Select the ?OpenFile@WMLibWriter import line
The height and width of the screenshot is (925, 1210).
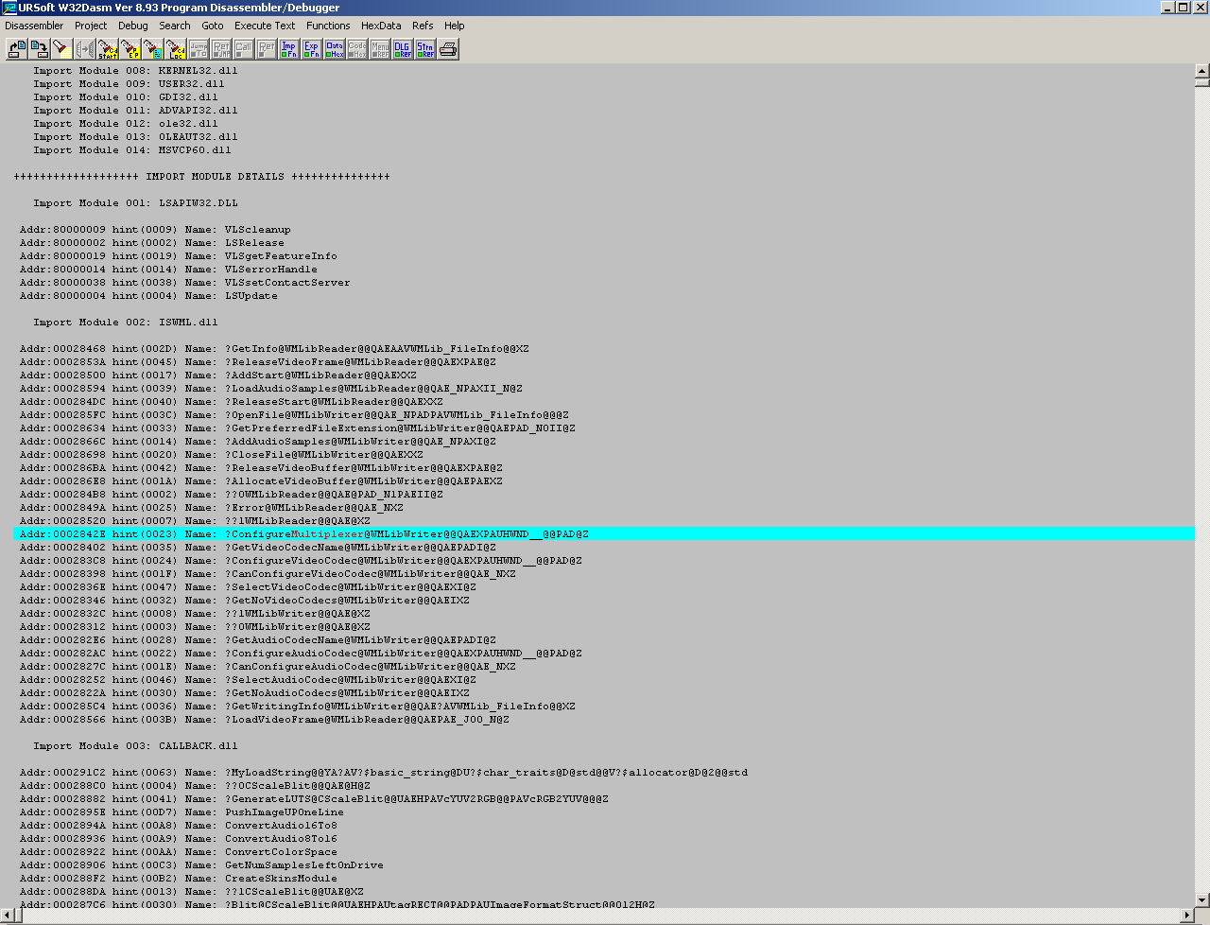(x=294, y=415)
